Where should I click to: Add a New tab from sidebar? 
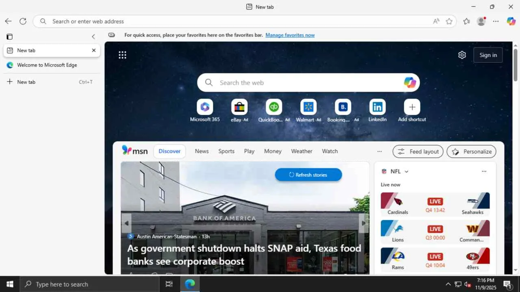pos(52,82)
